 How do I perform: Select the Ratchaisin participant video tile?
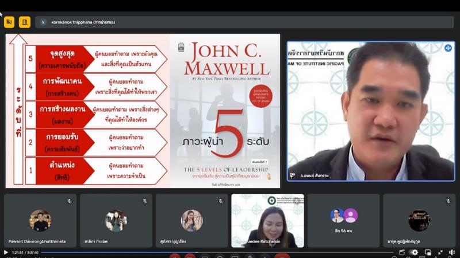coord(267,221)
